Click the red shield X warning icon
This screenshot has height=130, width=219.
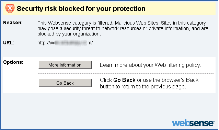(x=10, y=9)
